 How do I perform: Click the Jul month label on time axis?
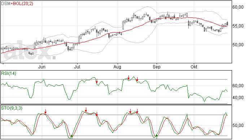(x=77, y=67)
